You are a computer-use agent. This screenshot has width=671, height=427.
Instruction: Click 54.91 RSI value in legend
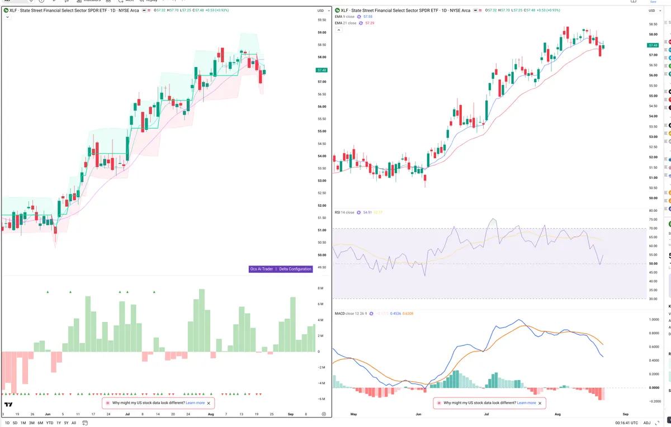tap(367, 212)
